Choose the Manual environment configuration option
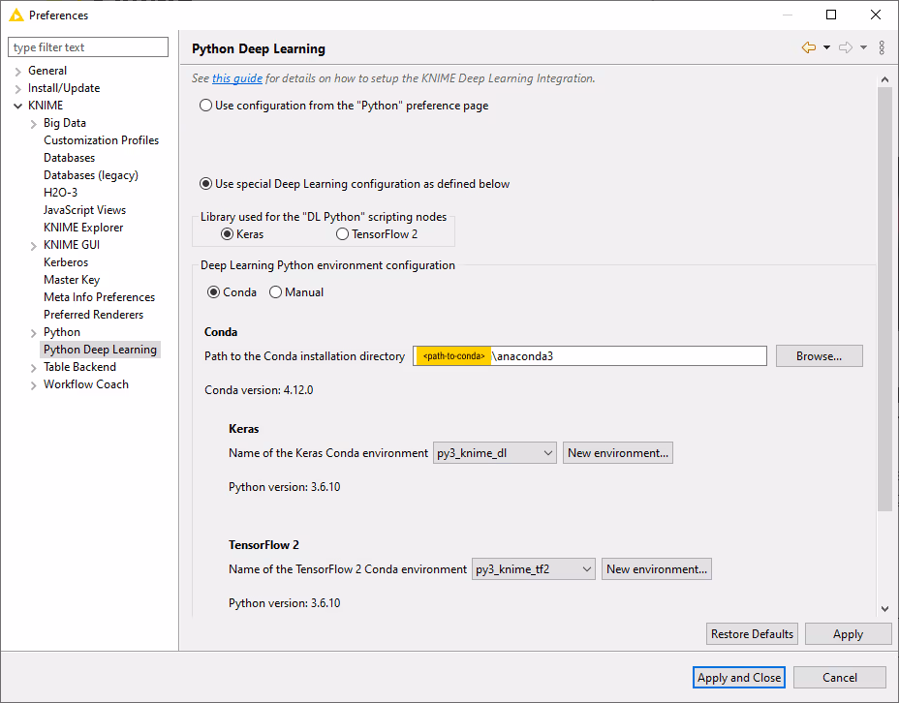 pyautogui.click(x=276, y=292)
